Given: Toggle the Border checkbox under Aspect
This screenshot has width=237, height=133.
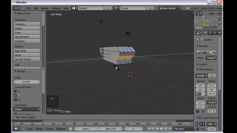Looking at the screenshot, I should coord(197,111).
